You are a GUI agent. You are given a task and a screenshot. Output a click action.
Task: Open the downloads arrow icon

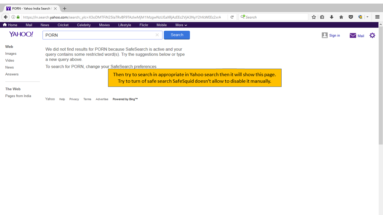click(x=332, y=17)
